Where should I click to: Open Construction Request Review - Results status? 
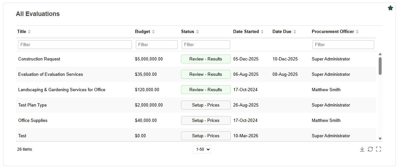pos(206,59)
